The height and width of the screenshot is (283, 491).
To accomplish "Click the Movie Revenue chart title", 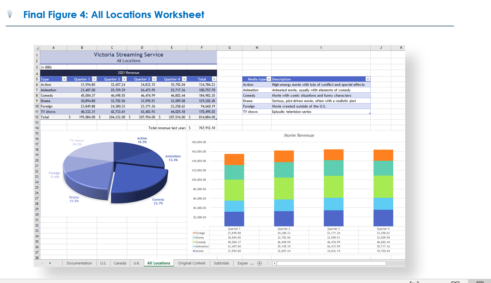I will [299, 135].
